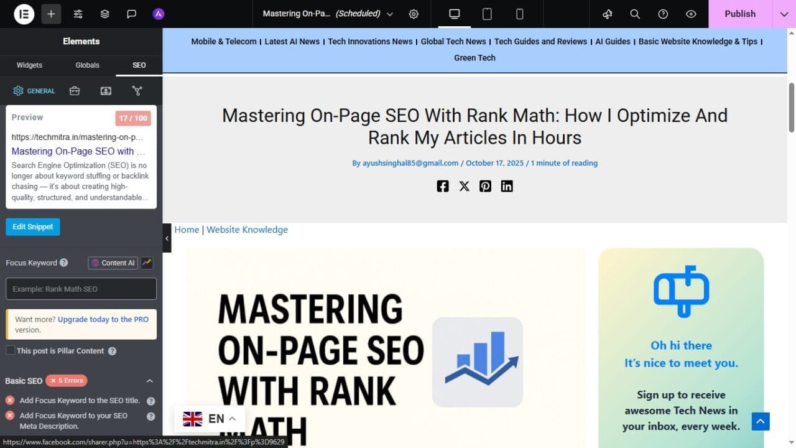The width and height of the screenshot is (796, 448).
Task: Open the Structure layers icon
Action: pos(104,14)
